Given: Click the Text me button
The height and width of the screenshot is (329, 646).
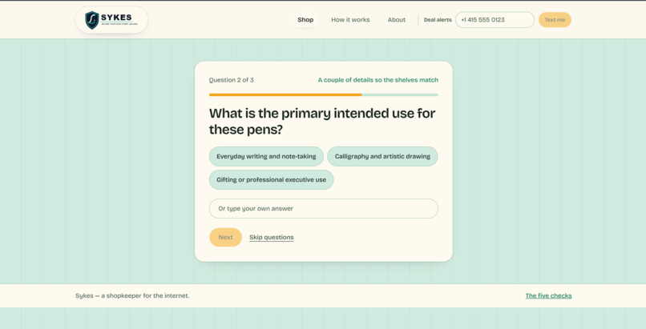Looking at the screenshot, I should click(555, 20).
